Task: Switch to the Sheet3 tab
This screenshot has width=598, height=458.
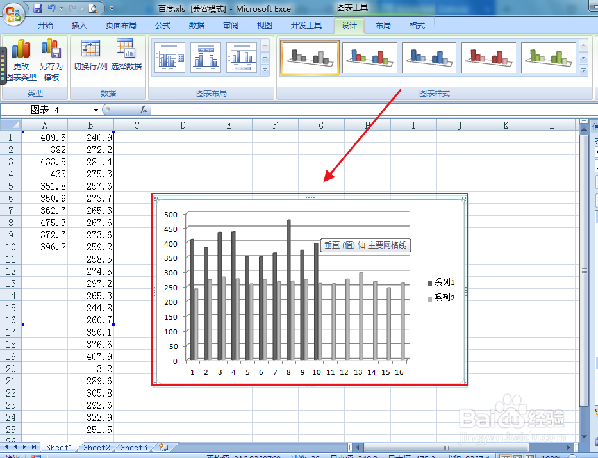Action: (134, 447)
